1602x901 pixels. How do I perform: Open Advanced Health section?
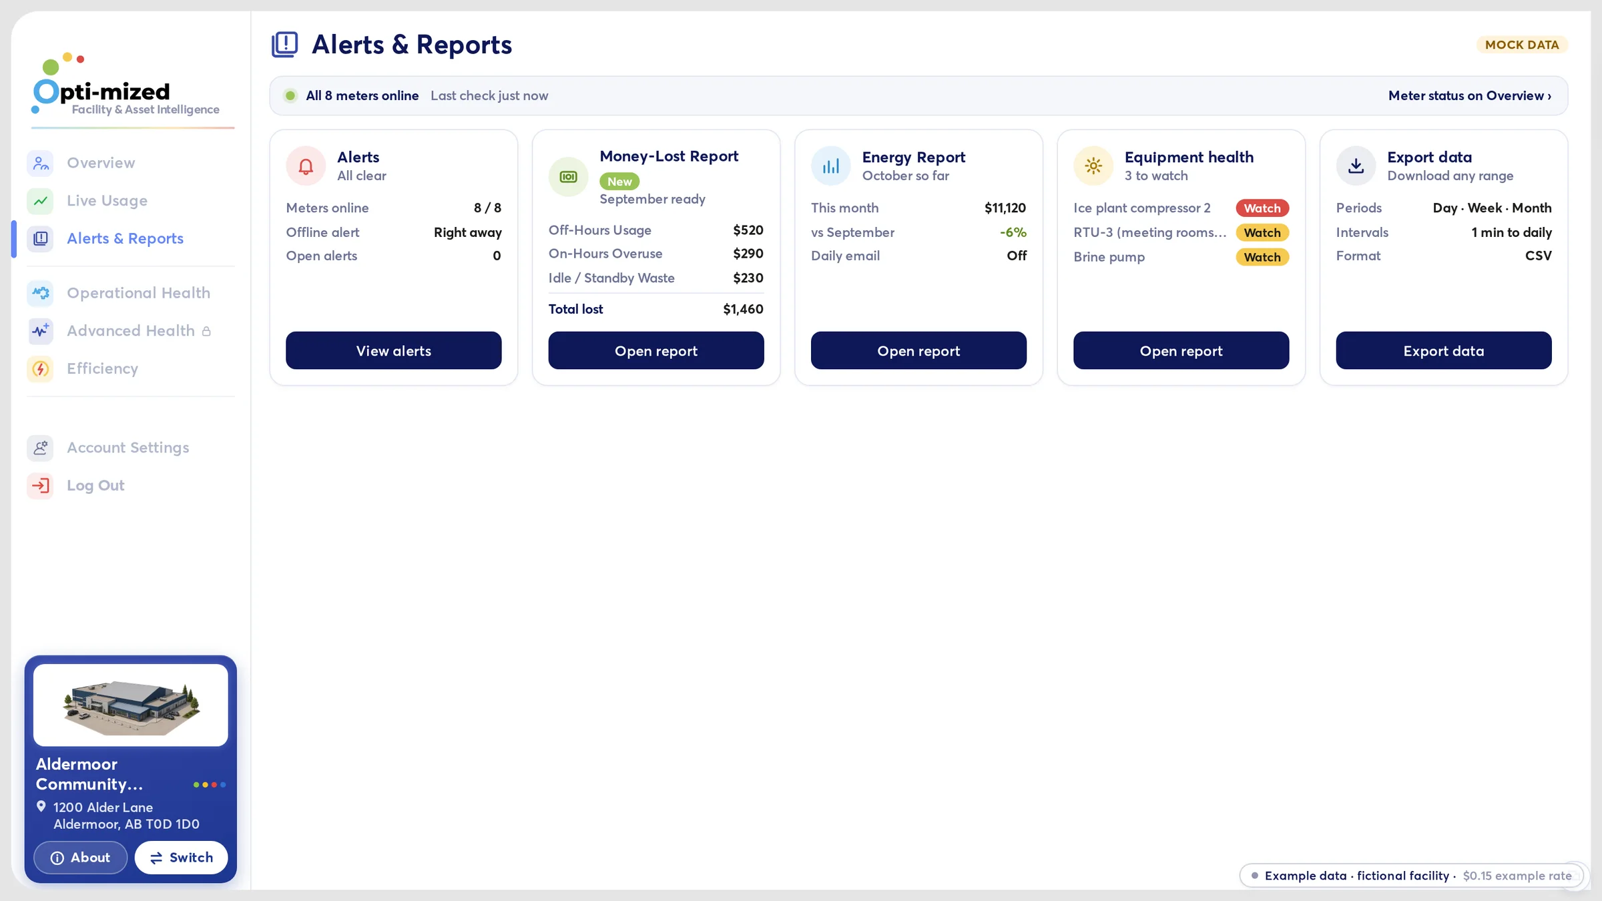pos(131,331)
